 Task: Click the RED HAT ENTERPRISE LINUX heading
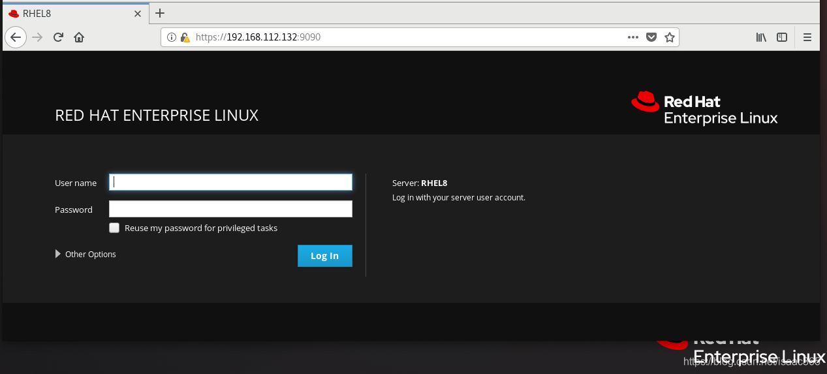[157, 116]
